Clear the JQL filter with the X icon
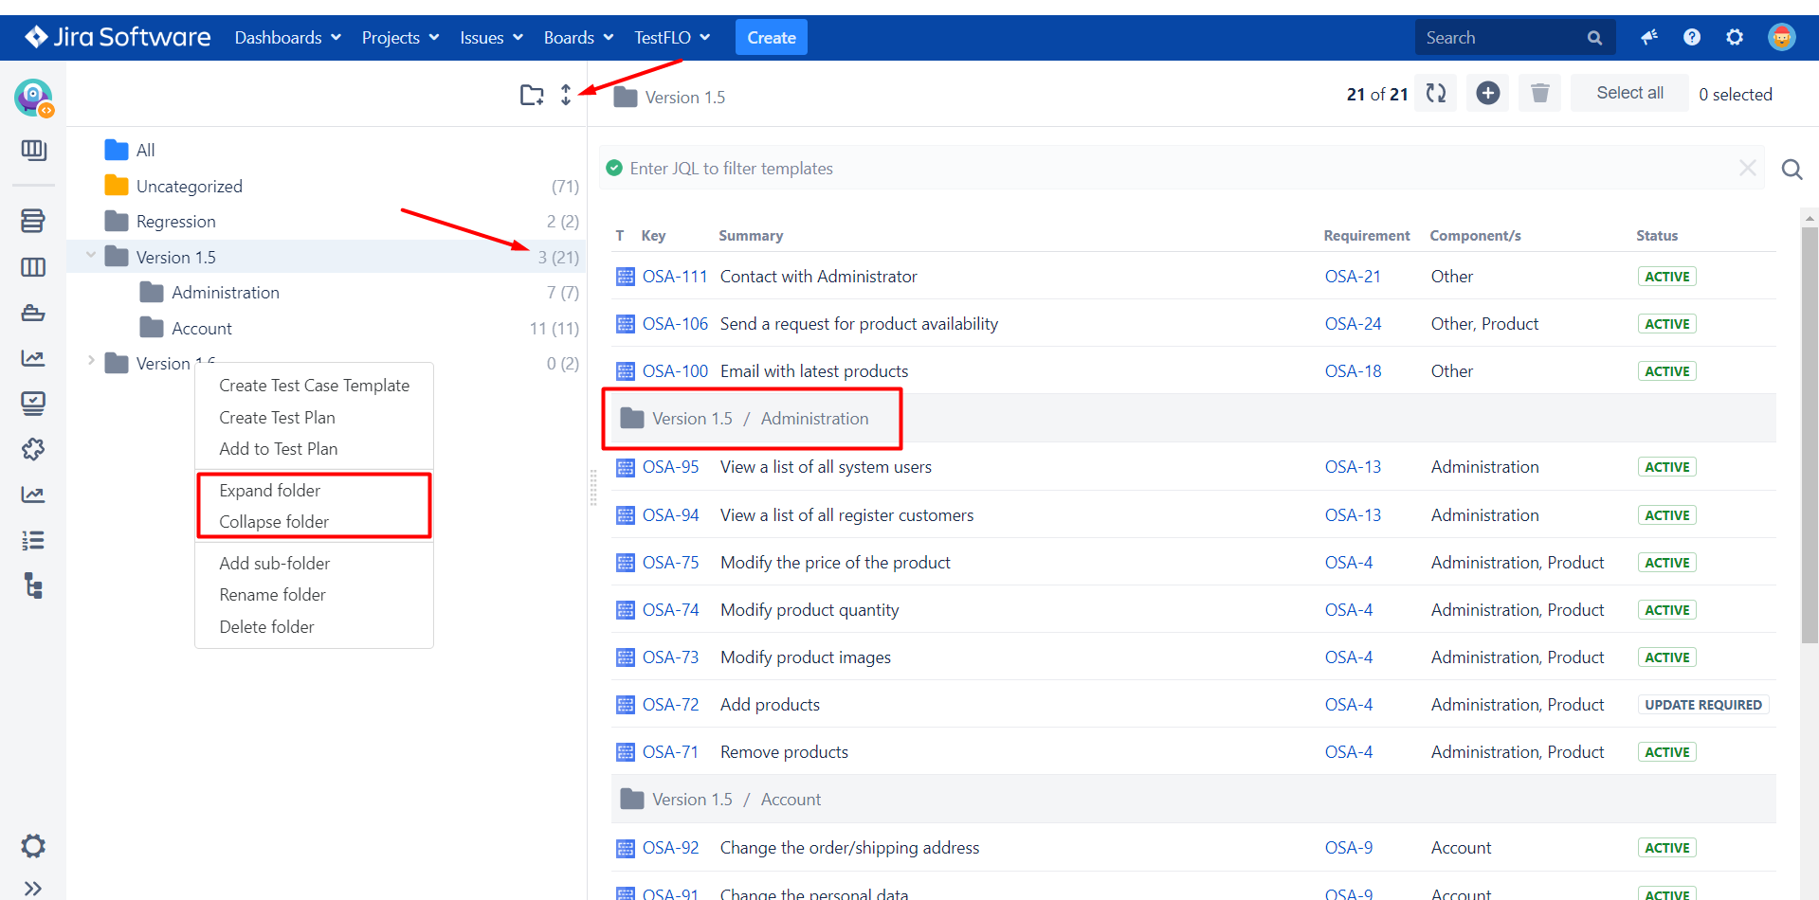This screenshot has height=900, width=1819. 1748,168
